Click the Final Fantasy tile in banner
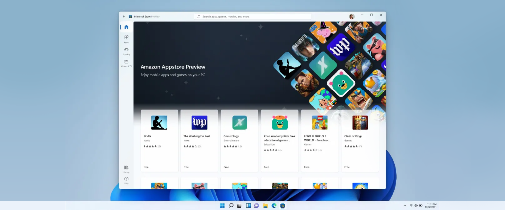The height and width of the screenshot is (210, 505). 305,48
